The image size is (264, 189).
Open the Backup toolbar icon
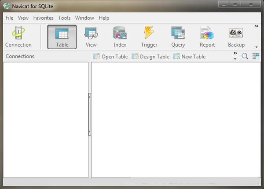pyautogui.click(x=236, y=36)
